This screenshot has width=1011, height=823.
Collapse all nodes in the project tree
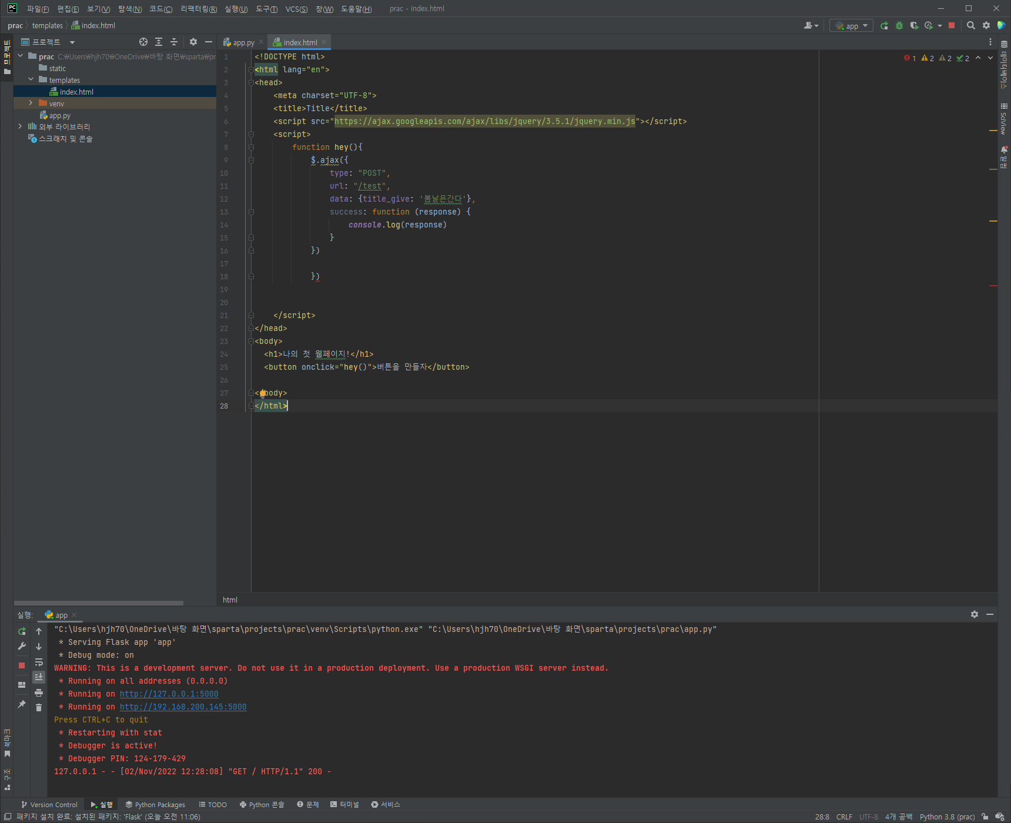point(174,42)
